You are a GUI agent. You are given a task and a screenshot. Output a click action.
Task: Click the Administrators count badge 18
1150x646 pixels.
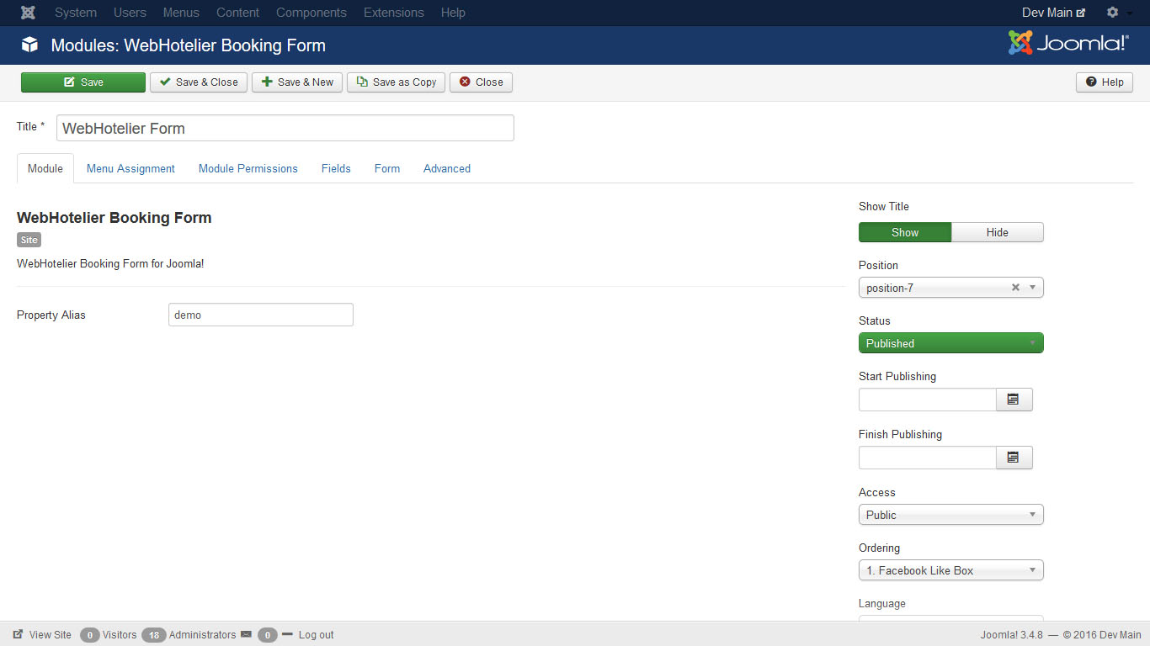154,635
